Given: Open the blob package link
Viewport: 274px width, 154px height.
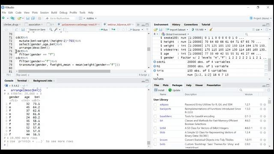Looking at the screenshot, I should [162, 132].
